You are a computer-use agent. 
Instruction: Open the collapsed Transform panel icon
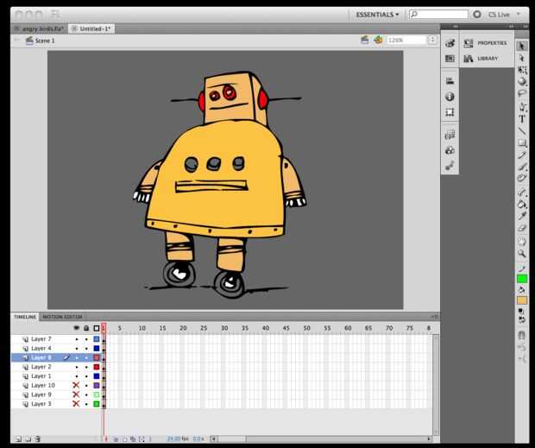click(450, 112)
